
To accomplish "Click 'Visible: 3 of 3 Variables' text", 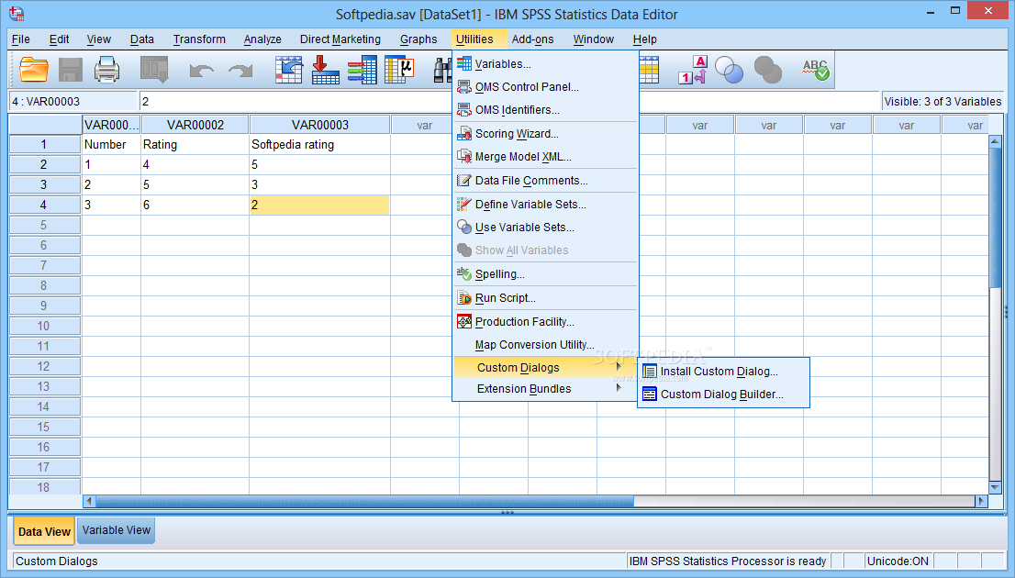I will click(942, 102).
